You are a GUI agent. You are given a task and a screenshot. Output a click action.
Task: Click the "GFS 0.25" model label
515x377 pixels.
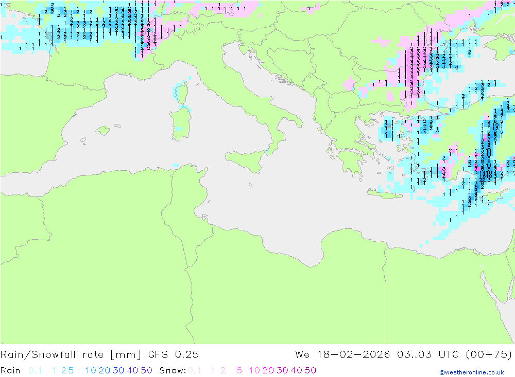[x=174, y=355]
